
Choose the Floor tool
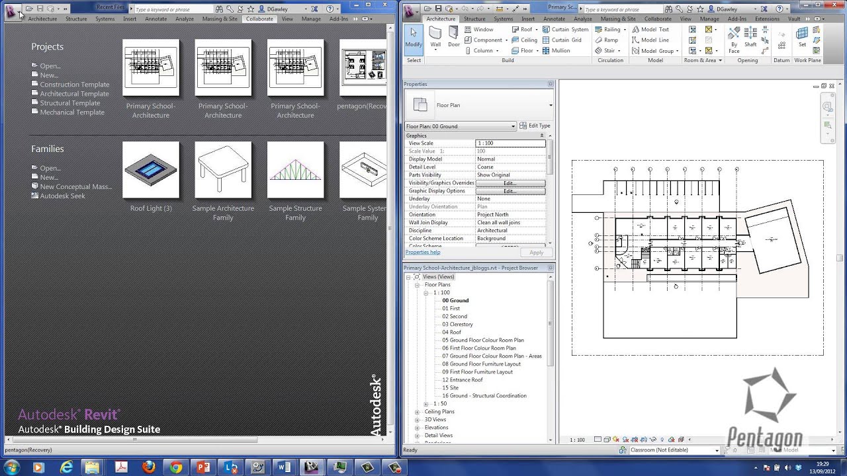click(x=522, y=51)
